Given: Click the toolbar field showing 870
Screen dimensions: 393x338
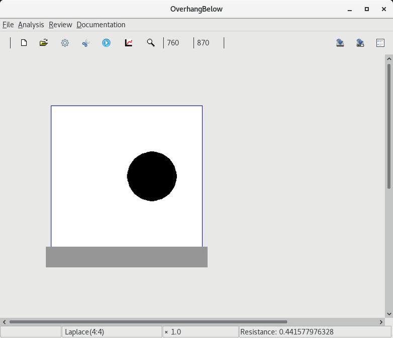Looking at the screenshot, I should [x=208, y=43].
